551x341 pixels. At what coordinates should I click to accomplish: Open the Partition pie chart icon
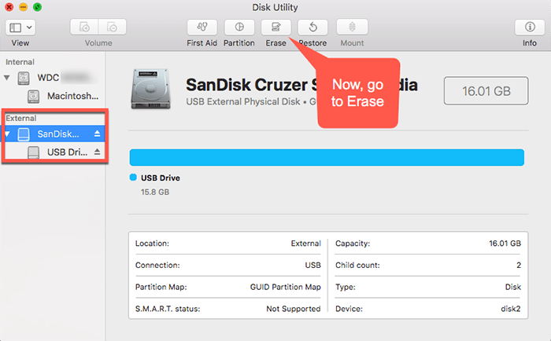click(239, 27)
